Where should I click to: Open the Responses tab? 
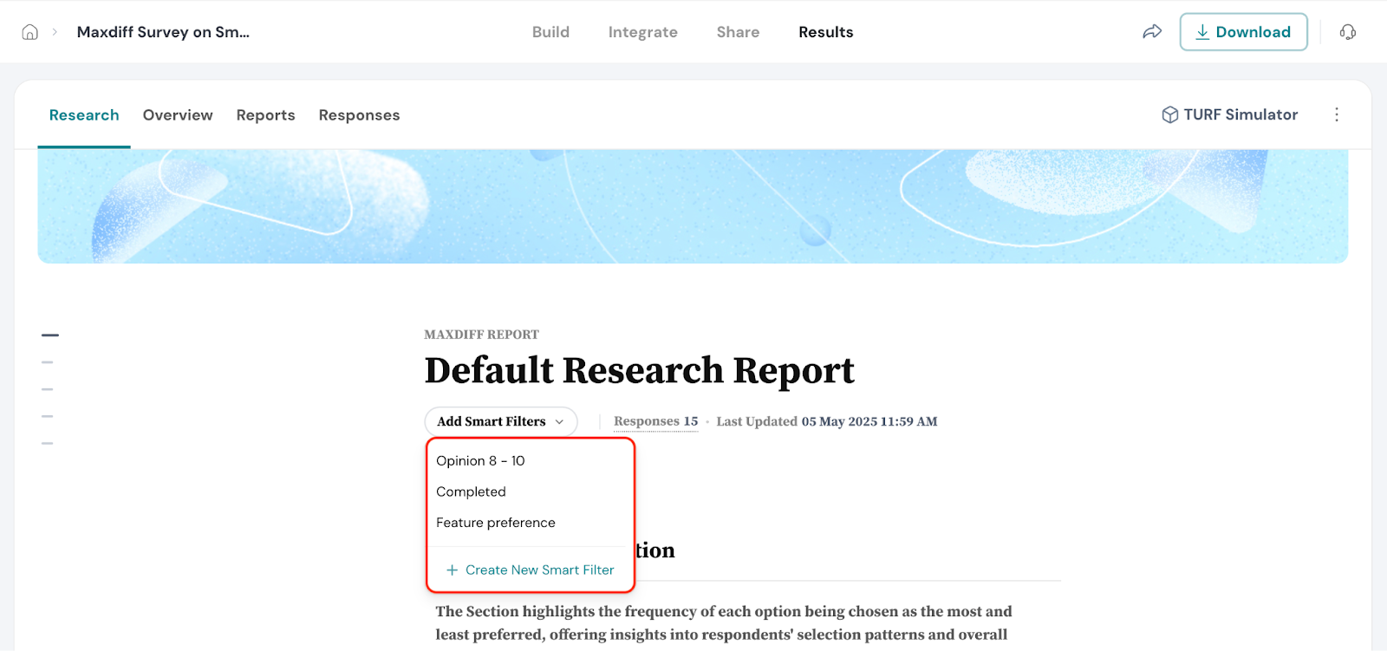[x=359, y=115]
